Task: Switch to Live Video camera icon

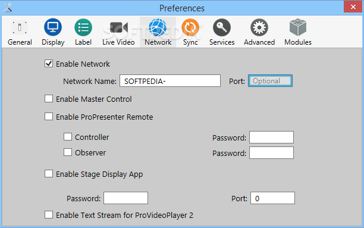Action: tap(118, 27)
